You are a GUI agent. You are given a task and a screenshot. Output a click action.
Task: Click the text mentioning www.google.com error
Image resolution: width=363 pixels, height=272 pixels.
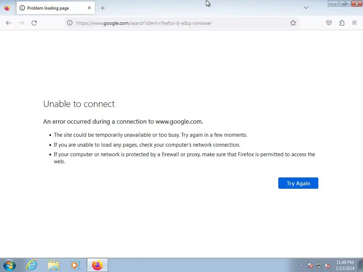(x=123, y=121)
